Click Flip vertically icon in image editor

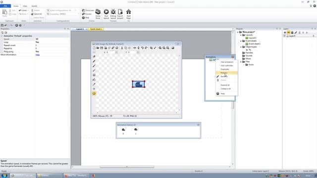(139, 48)
